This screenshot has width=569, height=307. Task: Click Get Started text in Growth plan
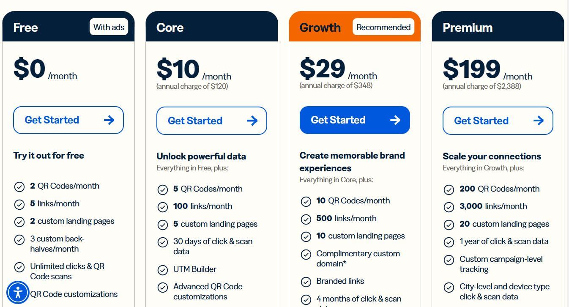(x=338, y=120)
